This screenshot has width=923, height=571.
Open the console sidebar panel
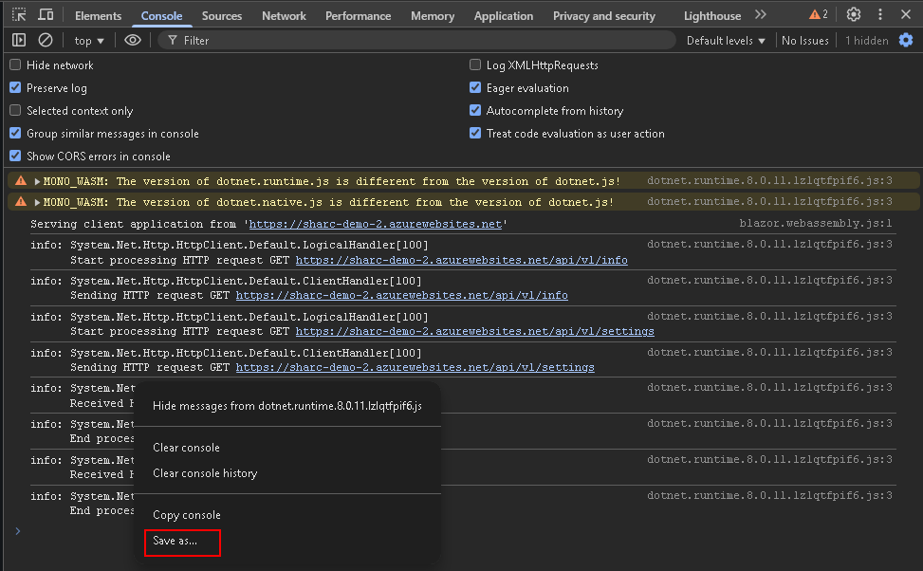(19, 40)
